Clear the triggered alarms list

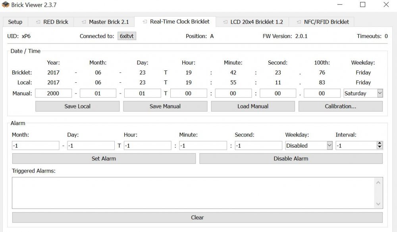[x=197, y=218]
